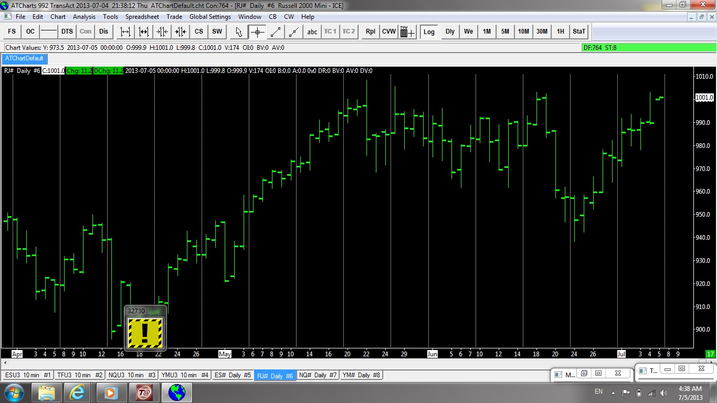
Task: Select the ATChartDefault chartbook tab
Action: pyautogui.click(x=25, y=58)
